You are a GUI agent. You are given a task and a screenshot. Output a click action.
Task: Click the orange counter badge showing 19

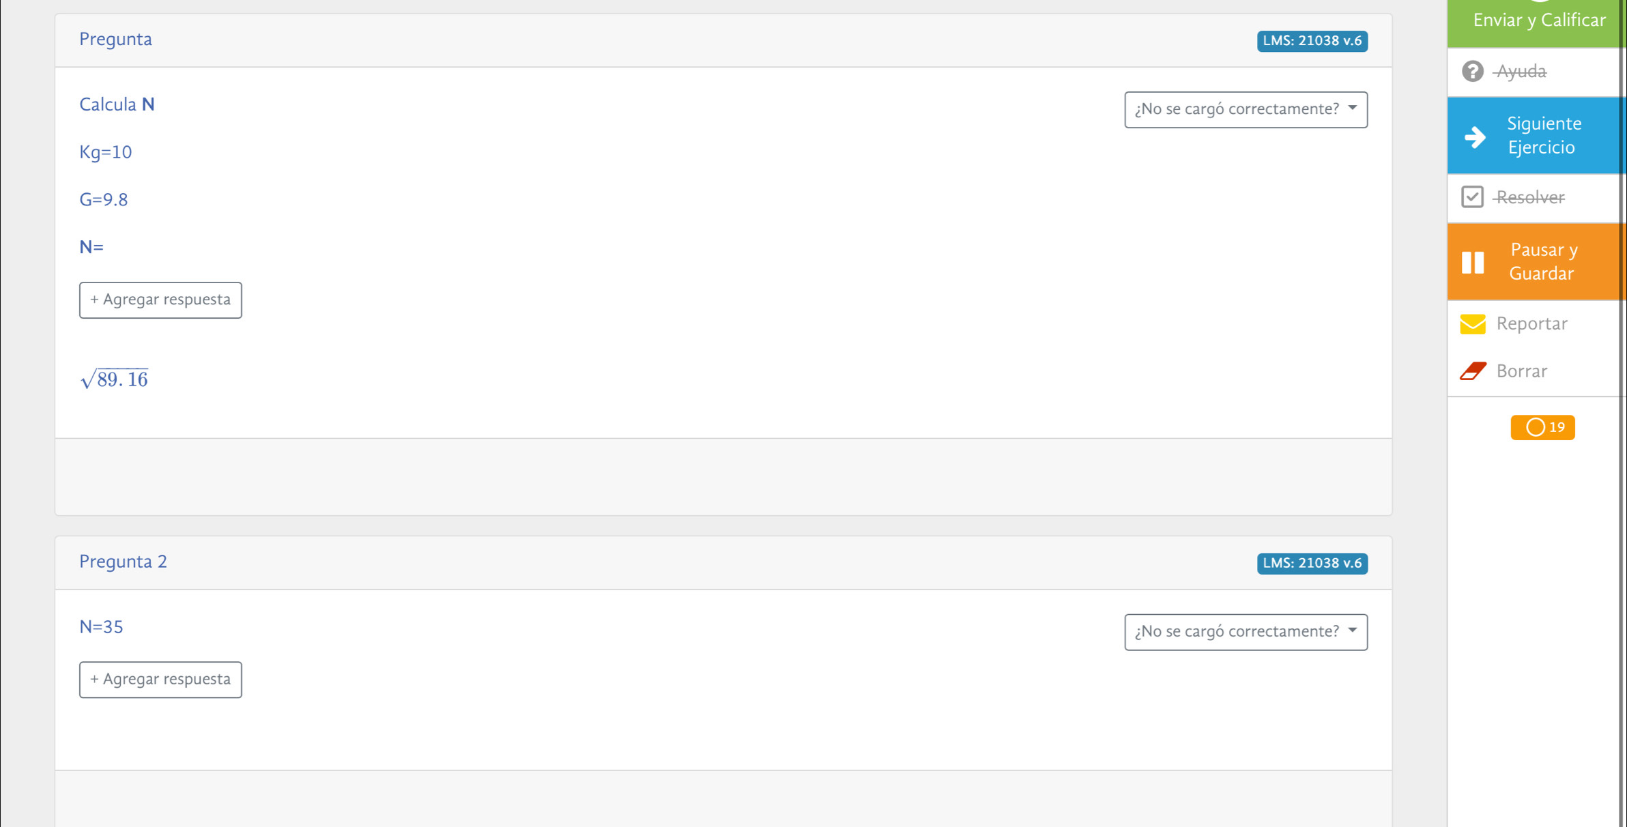tap(1542, 428)
